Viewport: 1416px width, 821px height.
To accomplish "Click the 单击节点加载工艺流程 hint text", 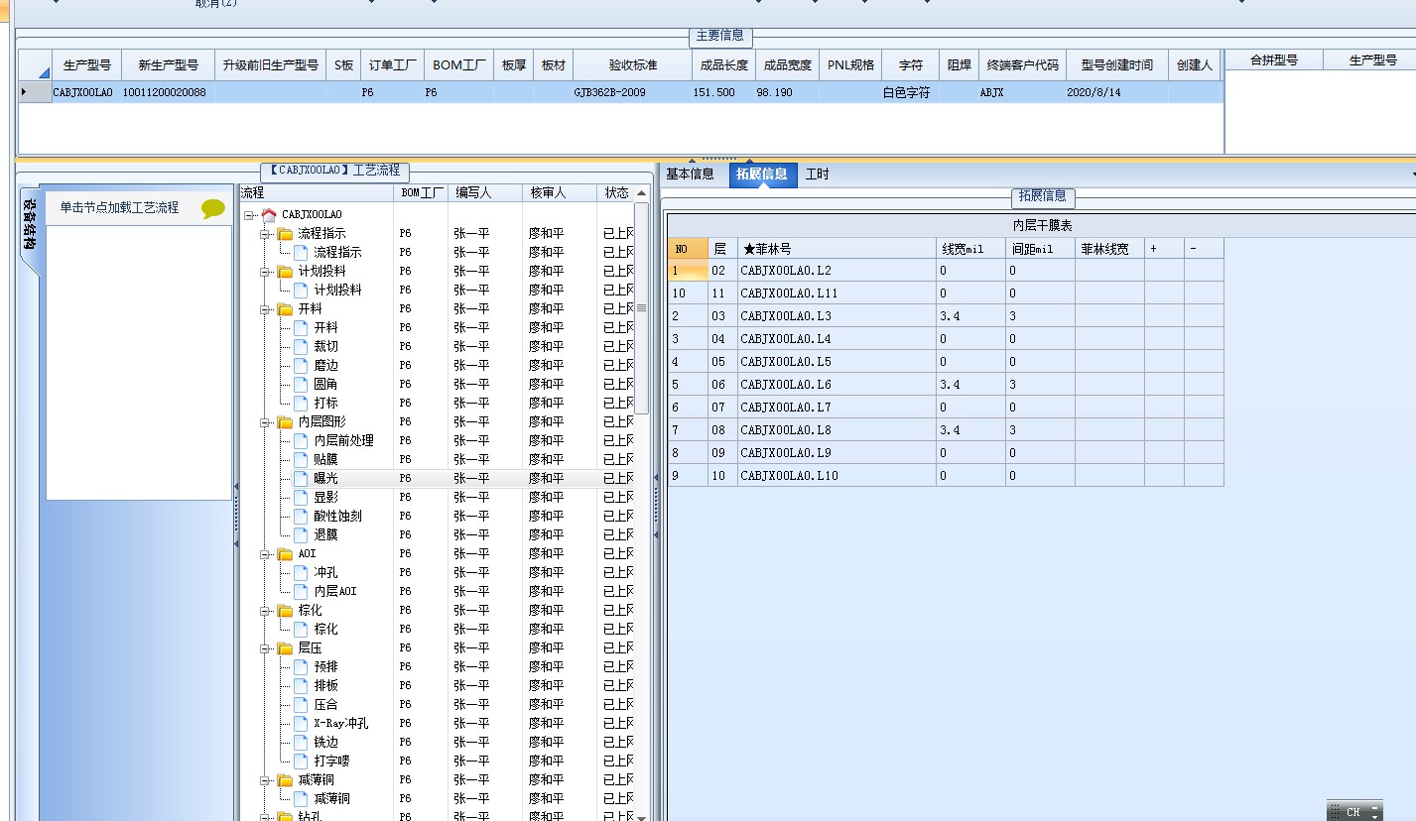I will click(119, 207).
